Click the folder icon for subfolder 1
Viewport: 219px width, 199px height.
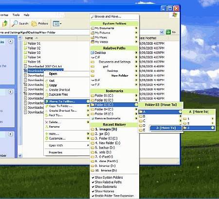[x=185, y=119]
